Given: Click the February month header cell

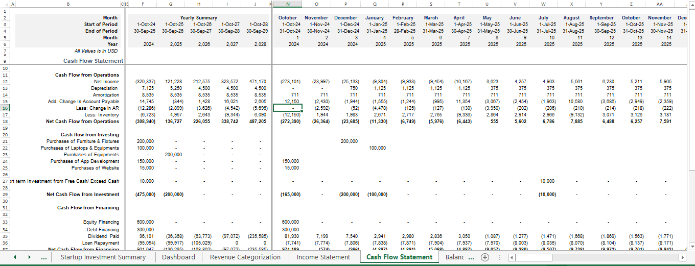Looking at the screenshot, I should (403, 18).
